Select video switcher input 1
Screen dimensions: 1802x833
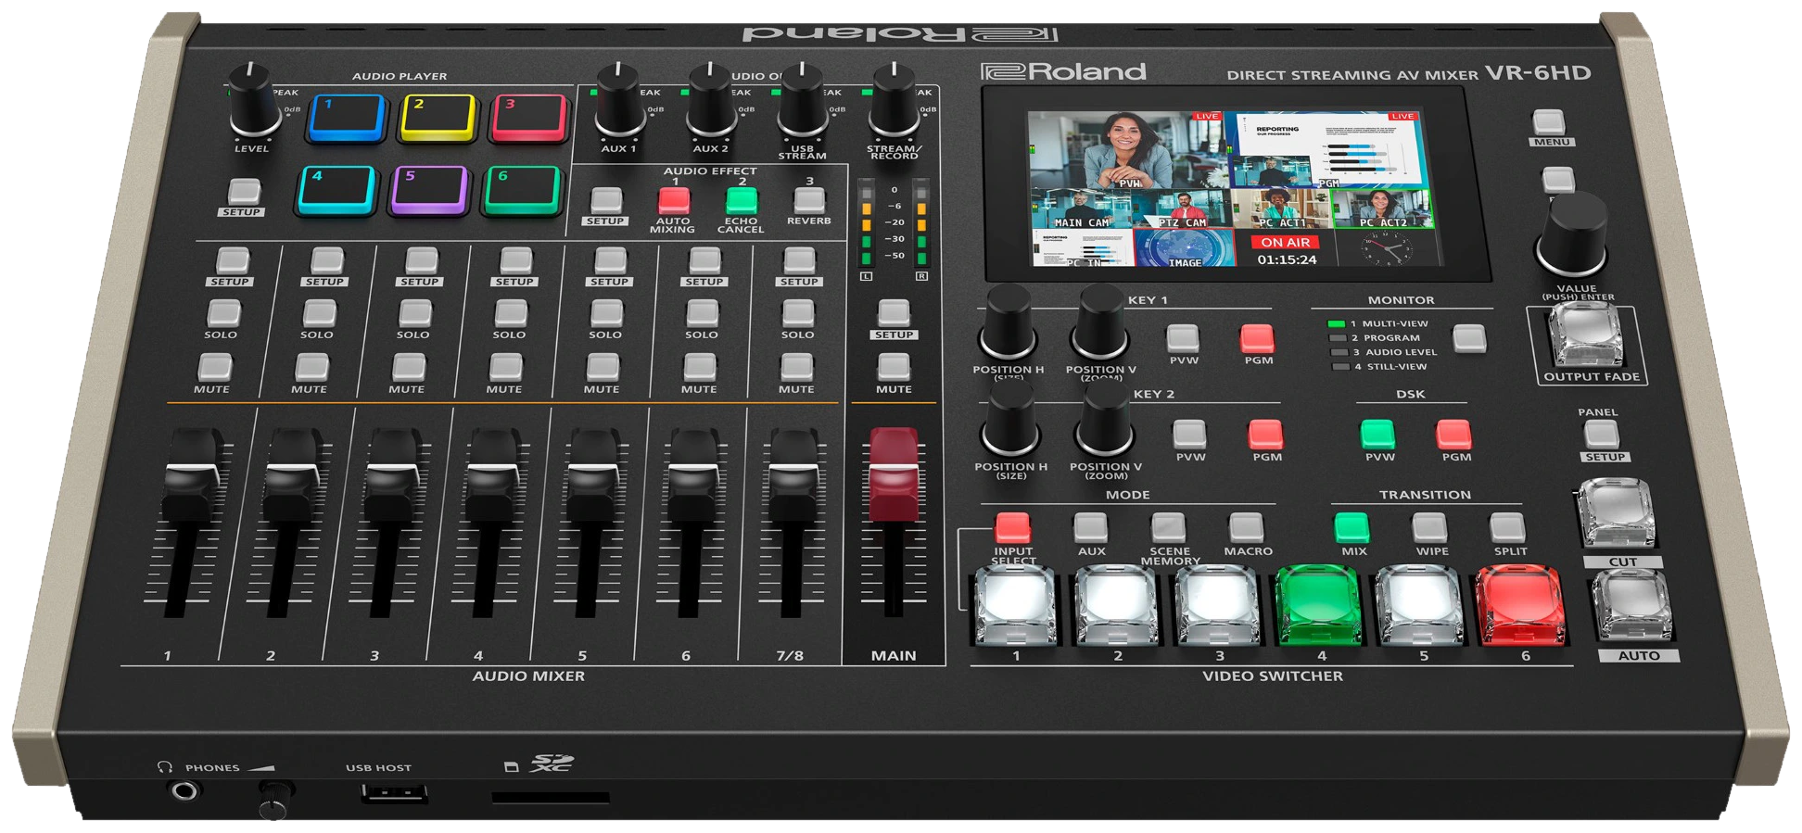point(1015,604)
